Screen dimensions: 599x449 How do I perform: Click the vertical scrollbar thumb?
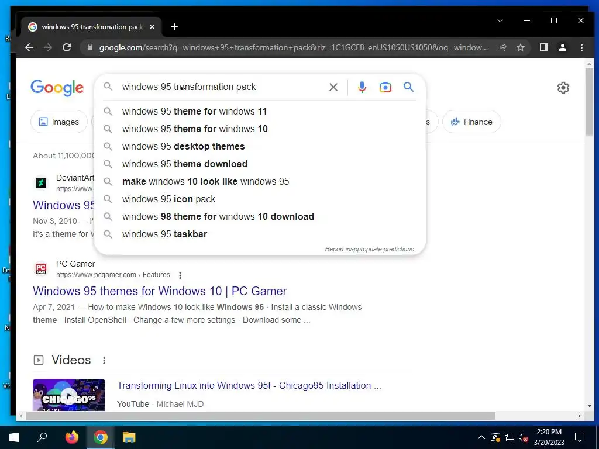coord(588,102)
